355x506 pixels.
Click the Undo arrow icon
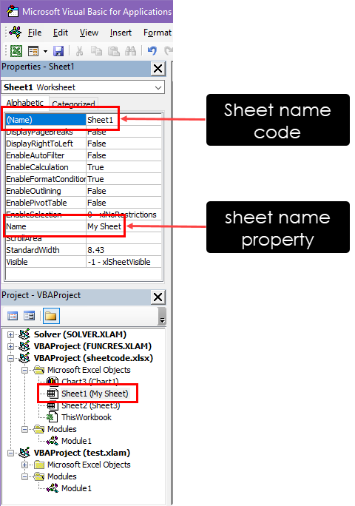point(152,50)
